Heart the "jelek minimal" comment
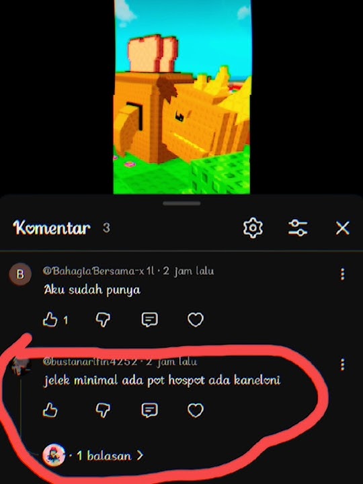 point(196,411)
